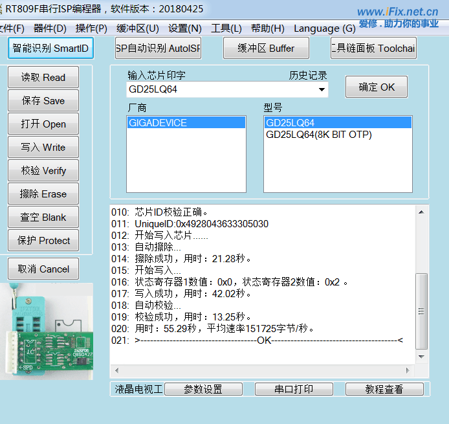Click log line 019 校验成功 entry

click(x=181, y=317)
